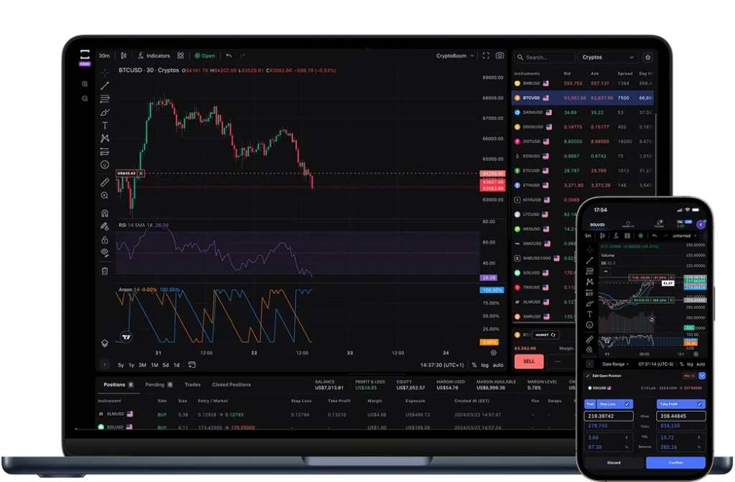
Task: Toggle hide all drawings eye icon
Action: tap(105, 252)
